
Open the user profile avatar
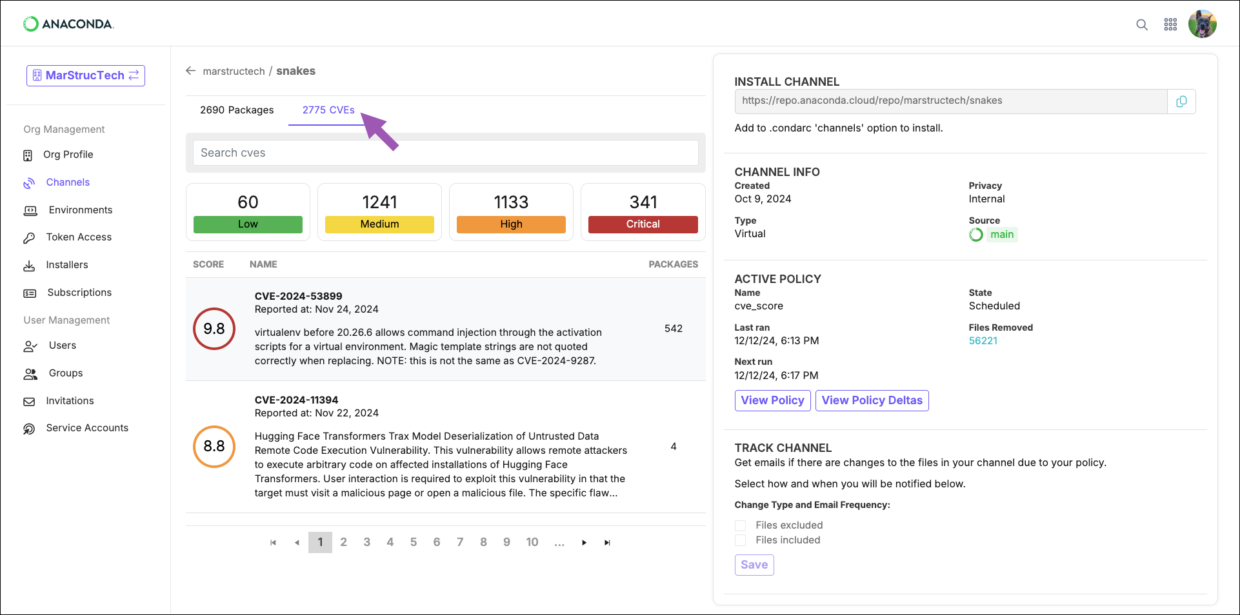coord(1203,24)
